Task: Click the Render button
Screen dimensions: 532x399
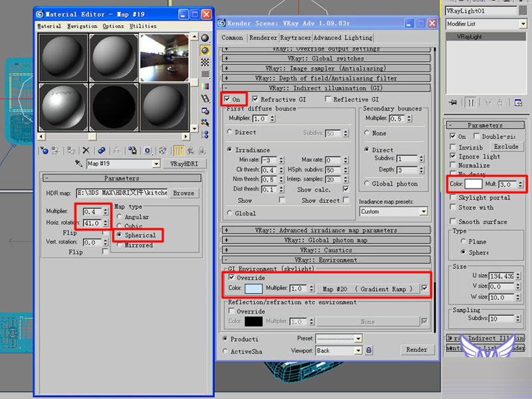Action: click(x=417, y=350)
